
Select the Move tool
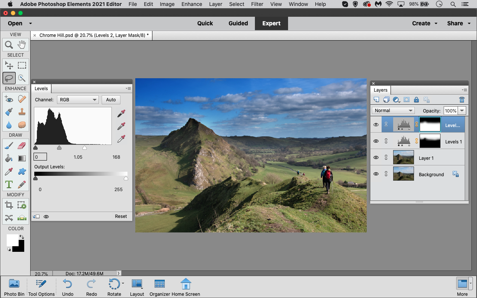tap(9, 66)
